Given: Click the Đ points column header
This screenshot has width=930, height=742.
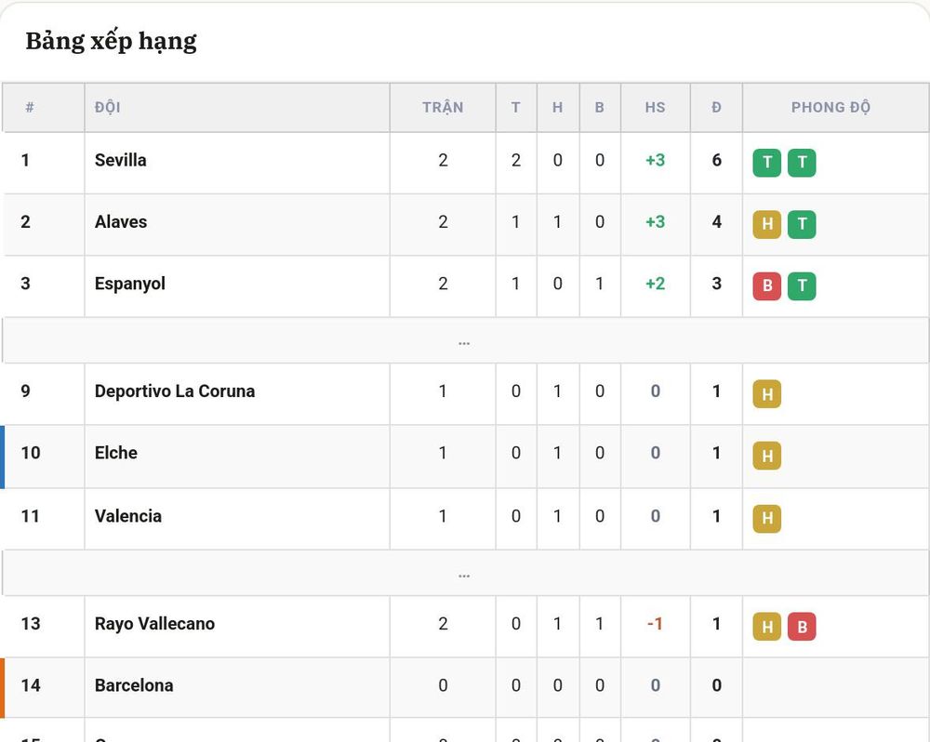Looking at the screenshot, I should [x=716, y=107].
